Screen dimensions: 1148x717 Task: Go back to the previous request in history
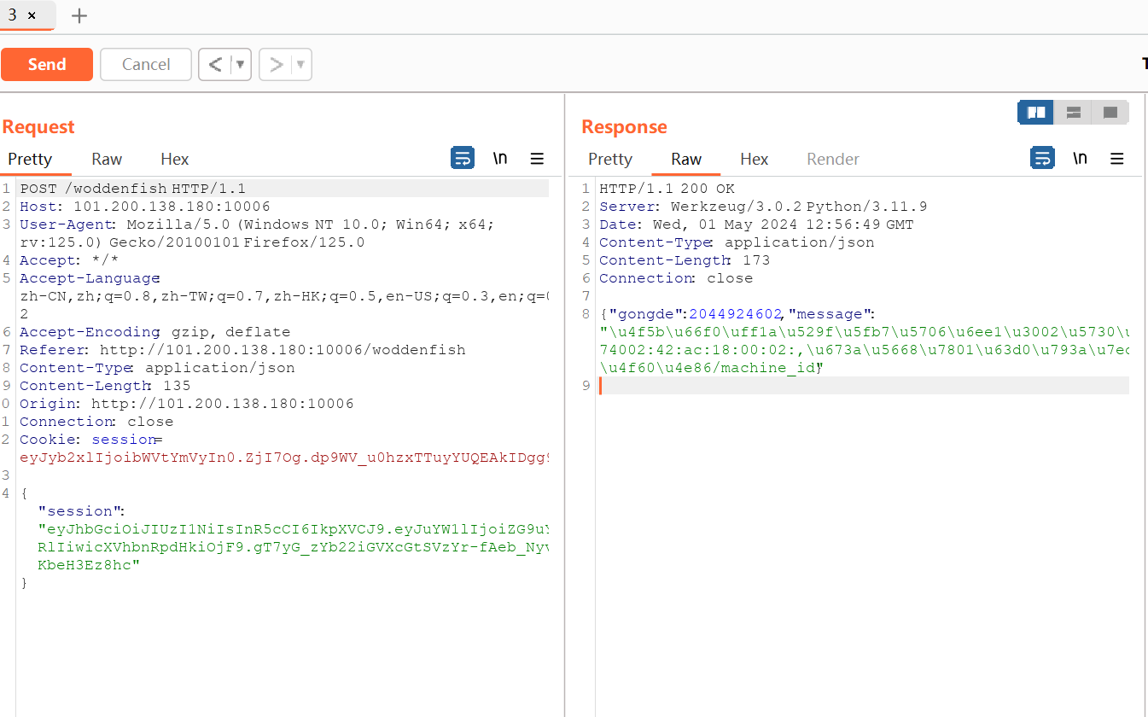215,64
